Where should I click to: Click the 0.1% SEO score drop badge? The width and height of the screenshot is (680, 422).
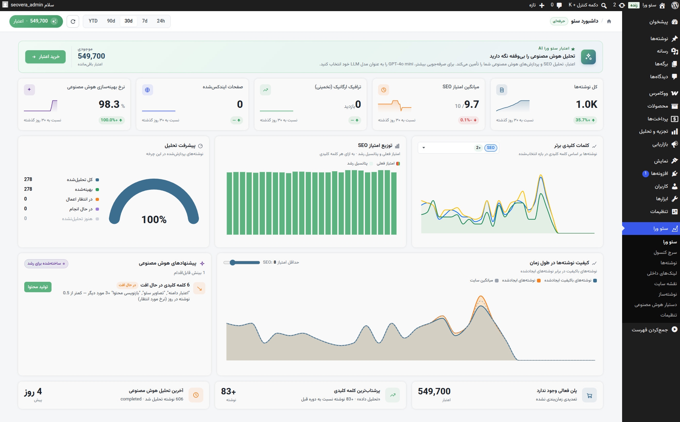click(x=469, y=120)
